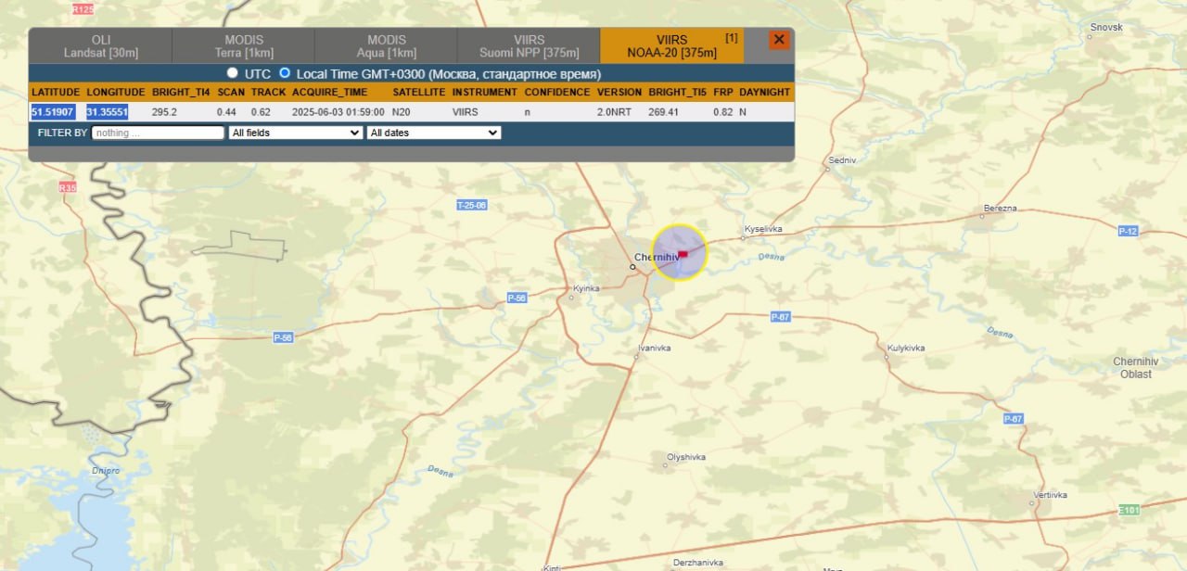Sort by CONFIDENCE column header
Screen dimensions: 1187x571
pos(557,93)
